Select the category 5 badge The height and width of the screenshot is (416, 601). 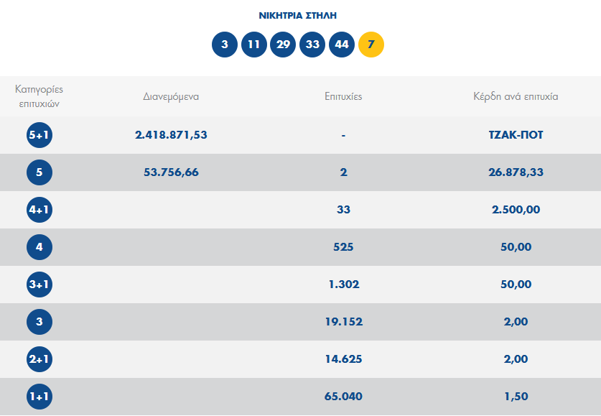(x=39, y=172)
